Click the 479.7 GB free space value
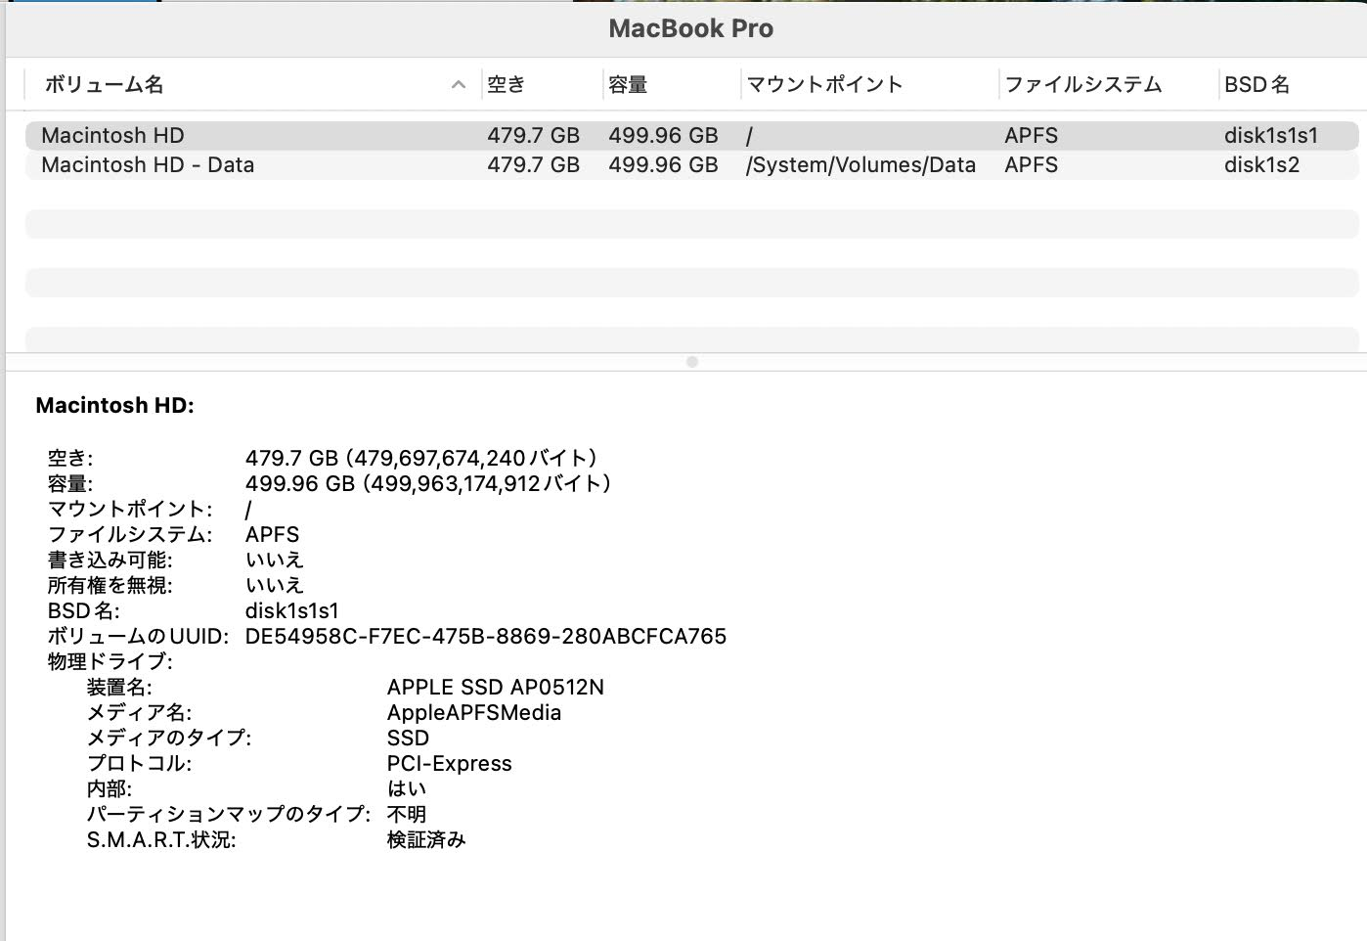1367x941 pixels. click(534, 135)
